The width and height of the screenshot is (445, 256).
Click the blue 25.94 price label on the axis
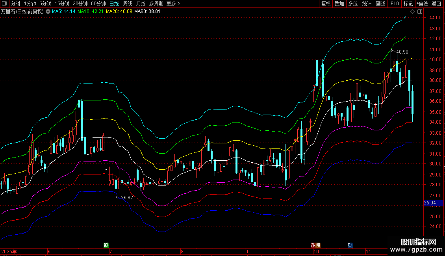(430, 203)
